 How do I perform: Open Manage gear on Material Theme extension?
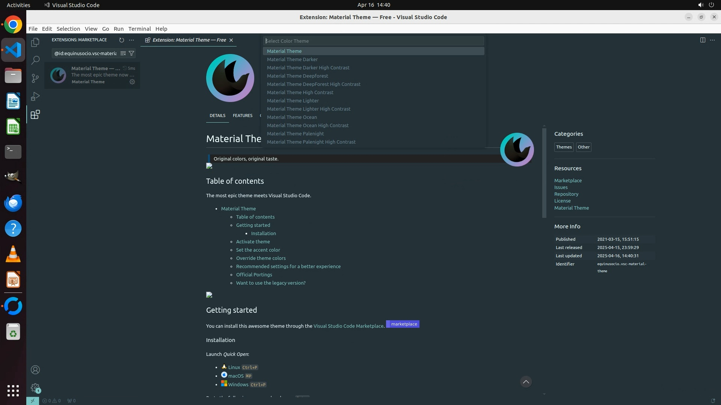132,82
